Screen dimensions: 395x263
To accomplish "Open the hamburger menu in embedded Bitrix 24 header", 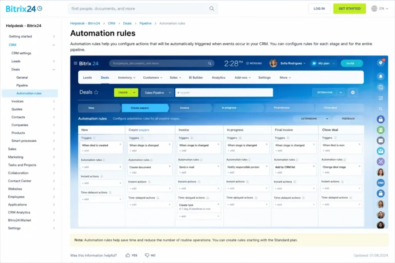I will [75, 64].
